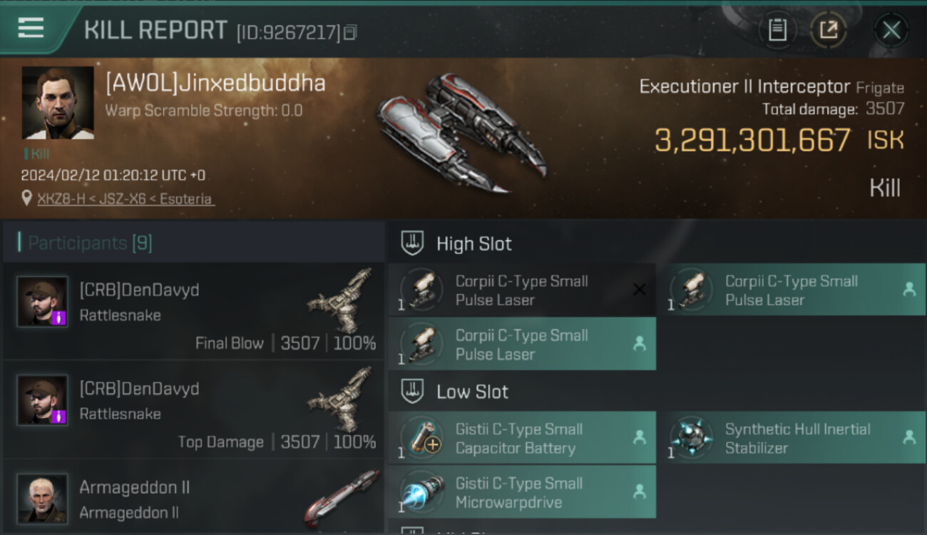Open the hamburger menu icon
927x535 pixels.
tap(31, 29)
